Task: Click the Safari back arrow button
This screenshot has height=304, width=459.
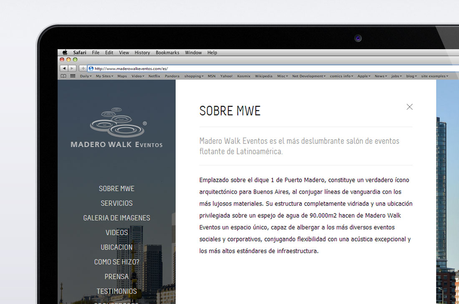Action: tap(64, 68)
